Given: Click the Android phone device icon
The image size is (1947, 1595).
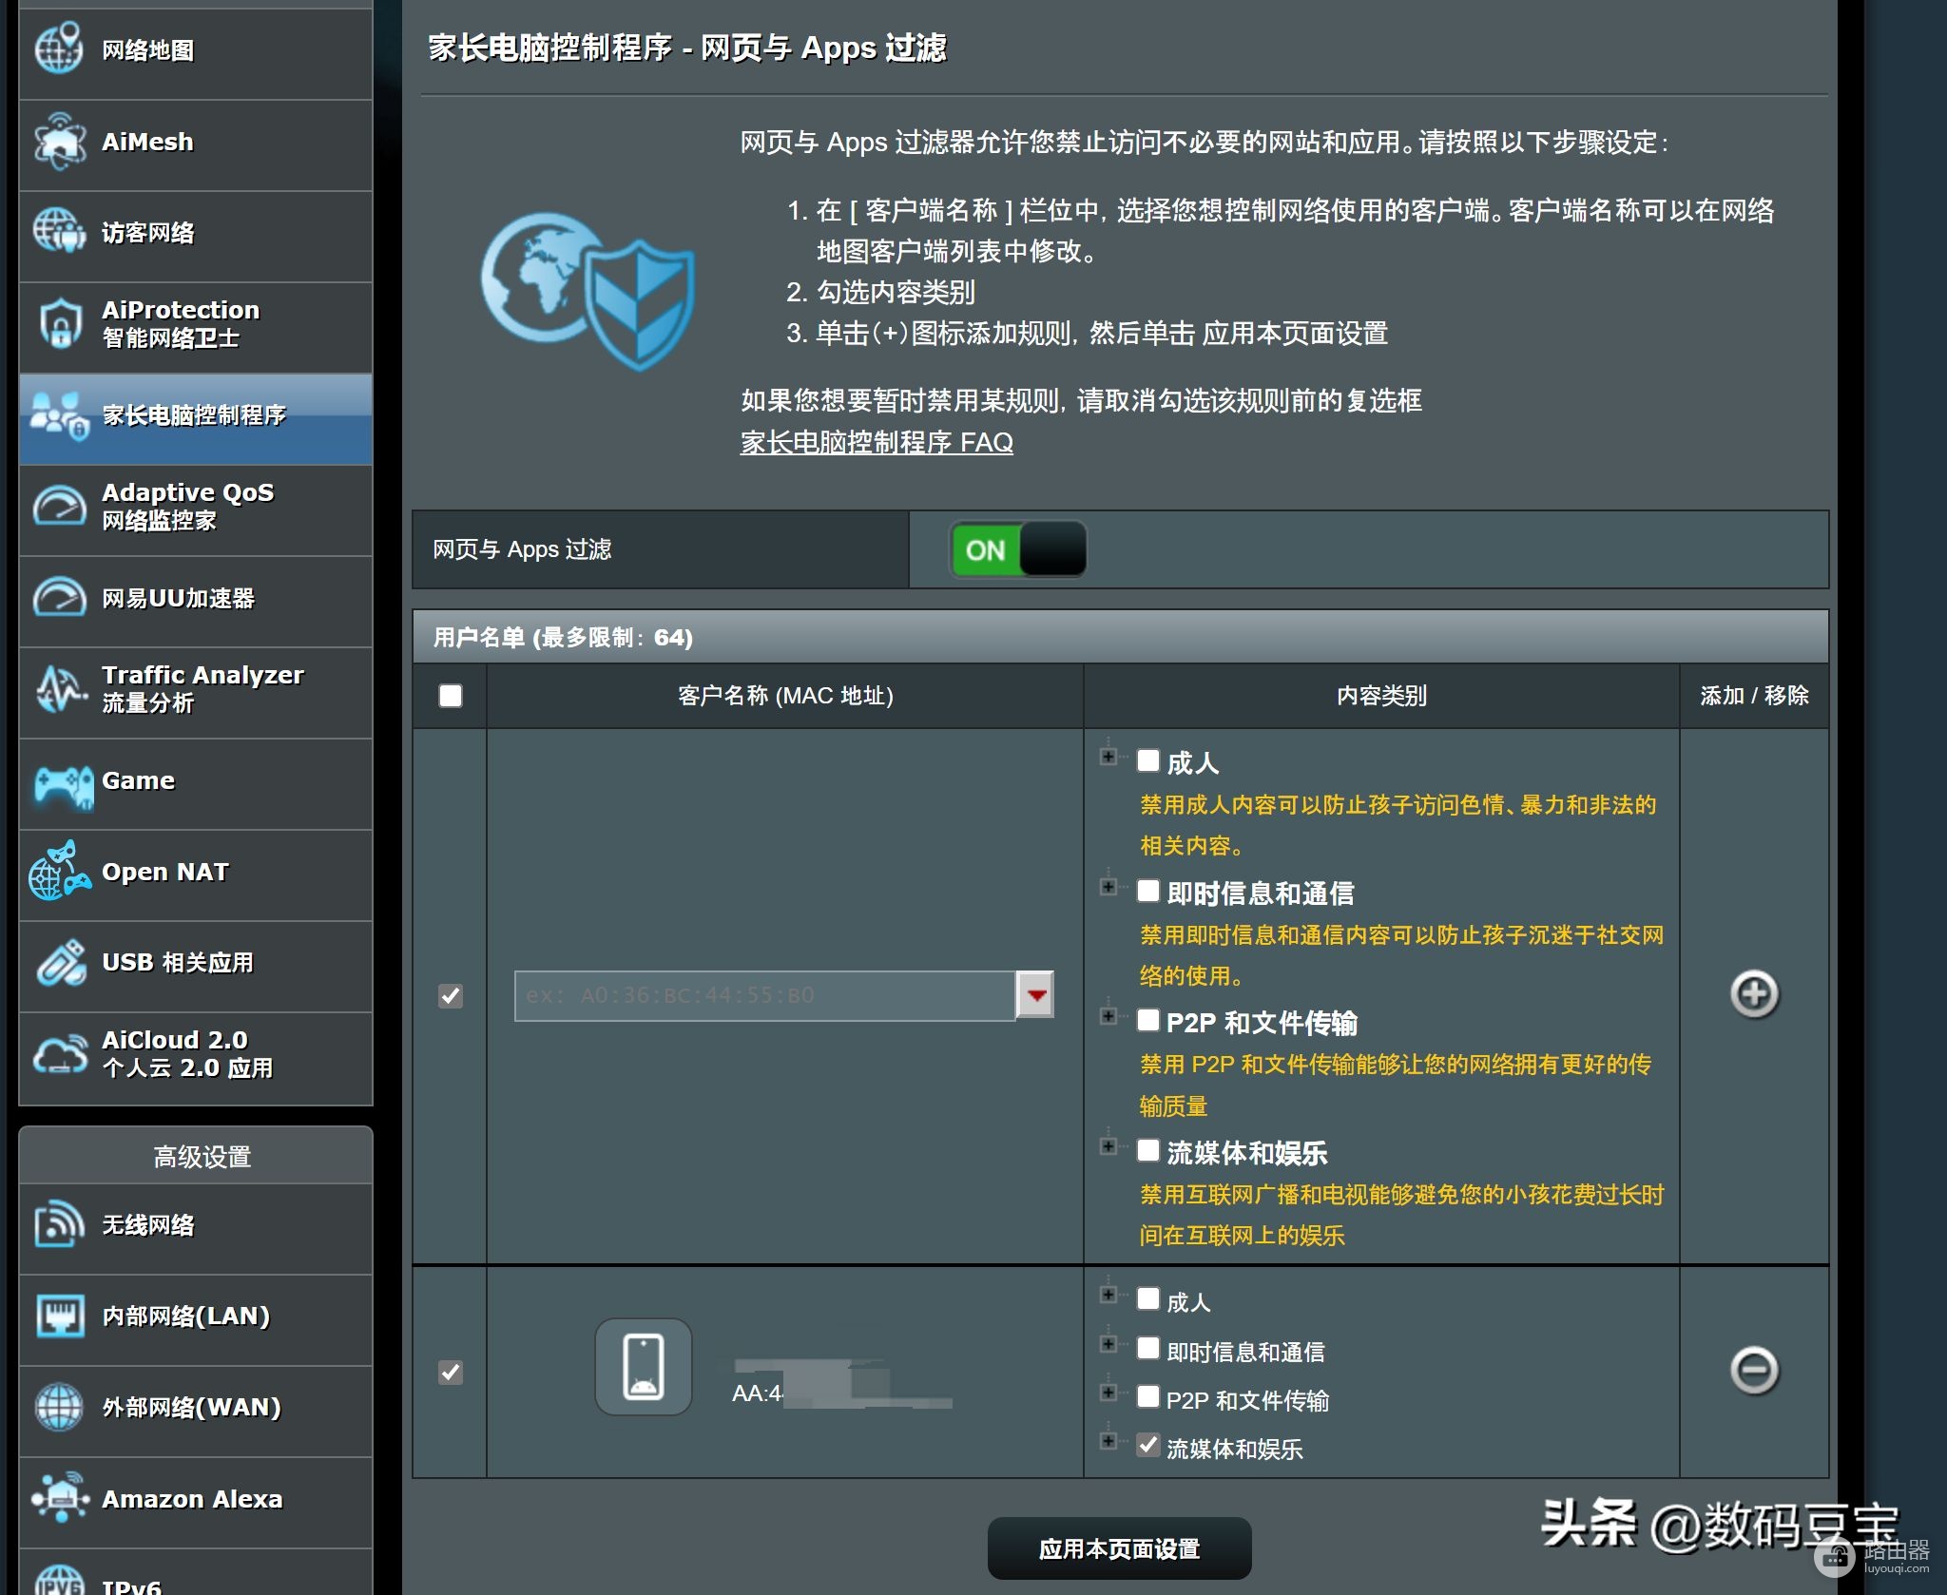Looking at the screenshot, I should [644, 1367].
